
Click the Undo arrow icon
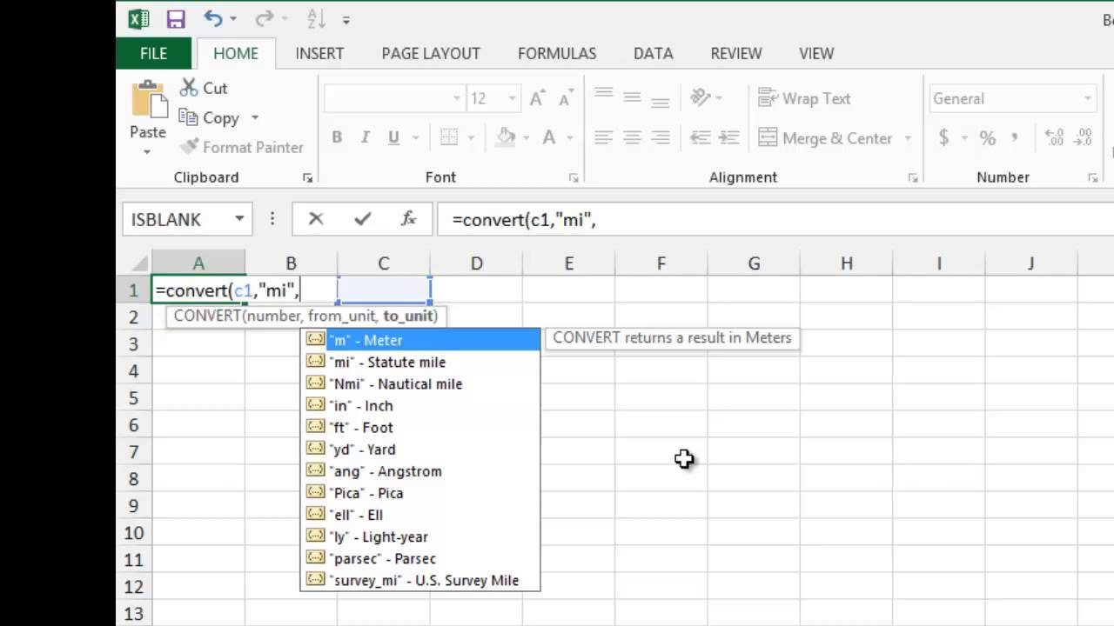click(x=213, y=18)
